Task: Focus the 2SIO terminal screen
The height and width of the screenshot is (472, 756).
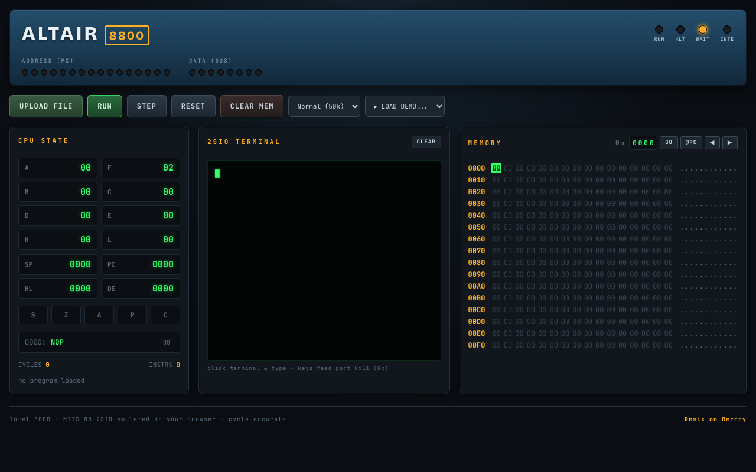Action: [324, 261]
